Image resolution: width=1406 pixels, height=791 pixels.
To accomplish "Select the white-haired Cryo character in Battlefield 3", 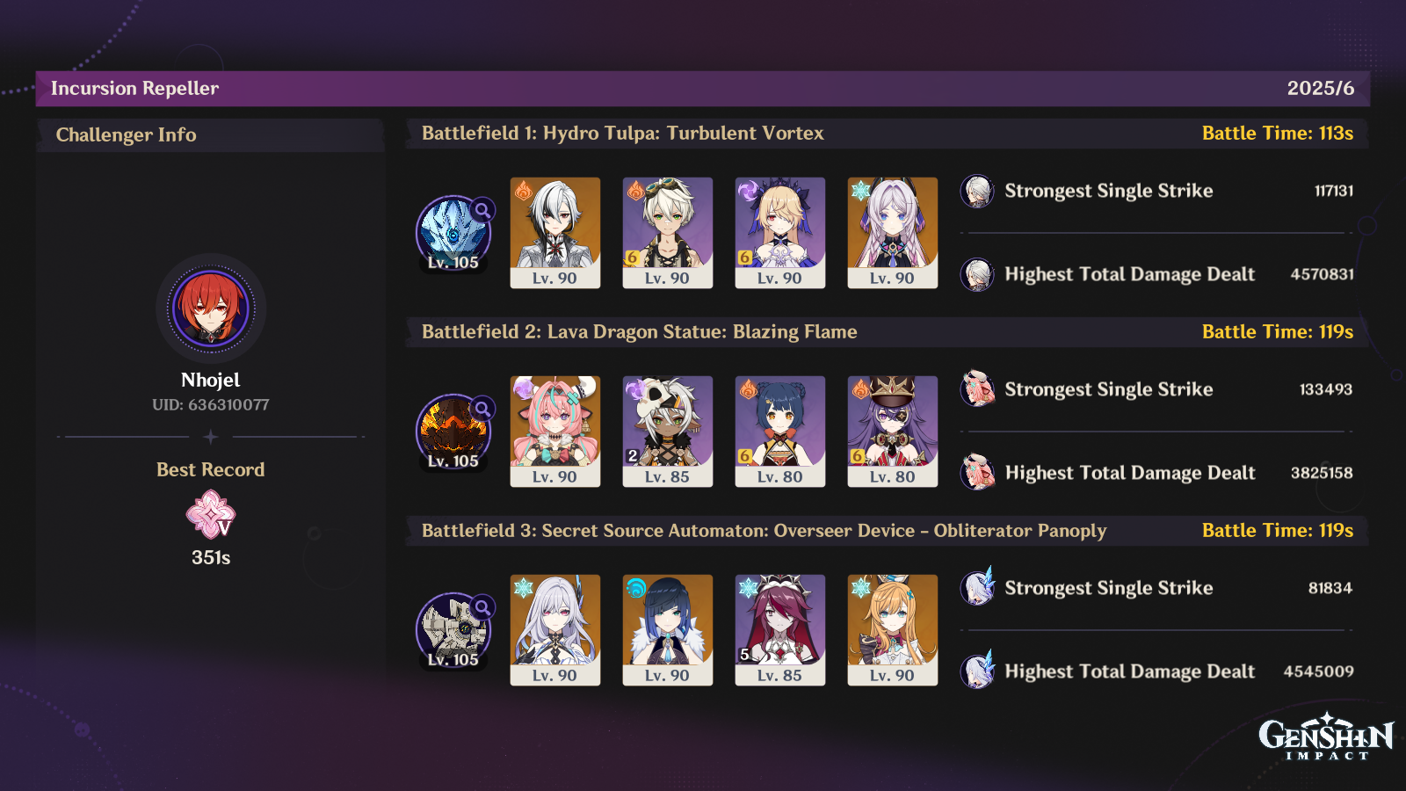I will tap(555, 630).
